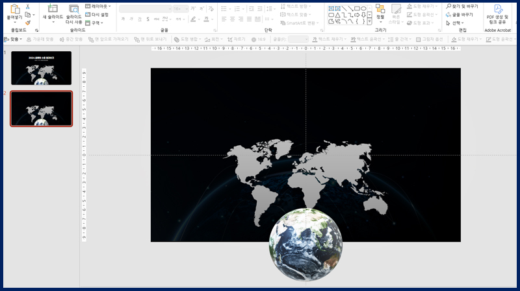Click Find and Replace (찾기 및 바꾸기)

pos(462,6)
